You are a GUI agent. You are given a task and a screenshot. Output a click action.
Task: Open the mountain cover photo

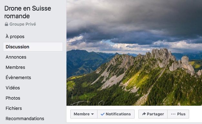(134, 53)
